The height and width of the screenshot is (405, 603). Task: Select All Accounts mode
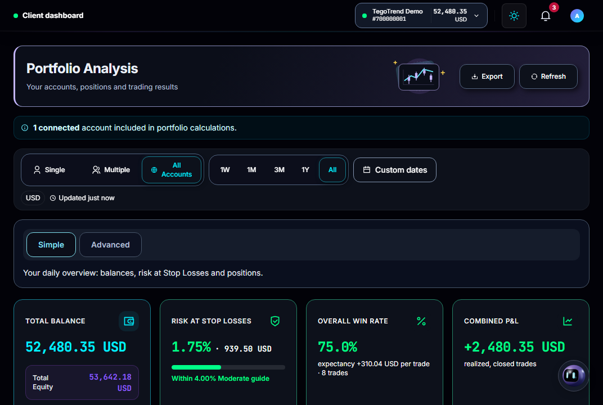(172, 170)
